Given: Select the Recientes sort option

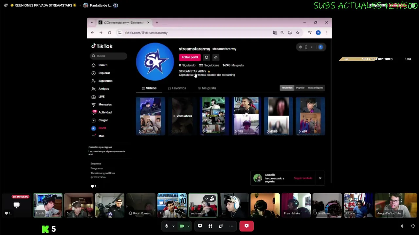Looking at the screenshot, I should 287,88.
